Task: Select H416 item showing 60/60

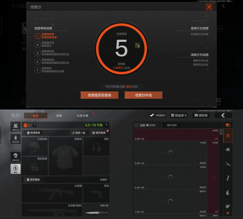Action: [x=170, y=153]
